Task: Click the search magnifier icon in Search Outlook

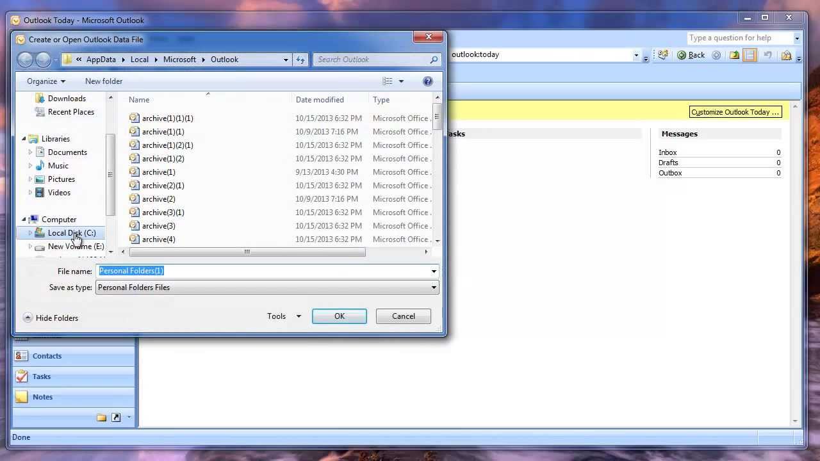Action: coord(434,60)
